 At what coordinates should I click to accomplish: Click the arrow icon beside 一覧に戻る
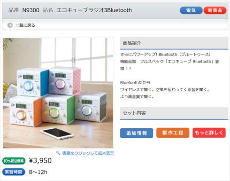pos(10,25)
